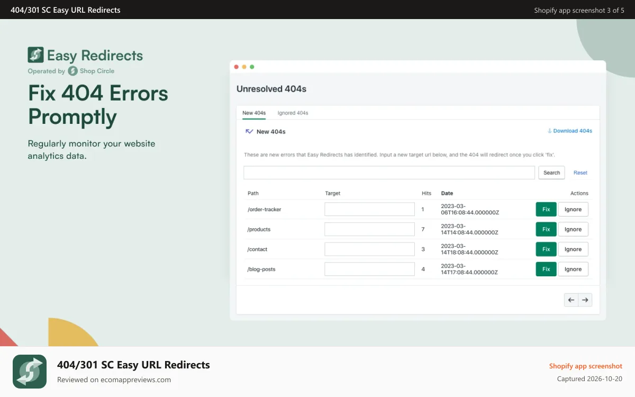Click the 2023-03-14T18:08:44.000000Z date cell
This screenshot has width=635, height=397.
(x=470, y=249)
